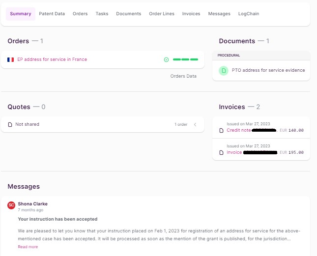Image resolution: width=317 pixels, height=256 pixels.
Task: Click the French flag icon
Action: click(11, 59)
